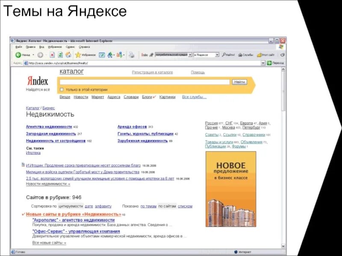This screenshot has height=256, width=342.
Task: Open the Справка menu
Action: (84, 47)
